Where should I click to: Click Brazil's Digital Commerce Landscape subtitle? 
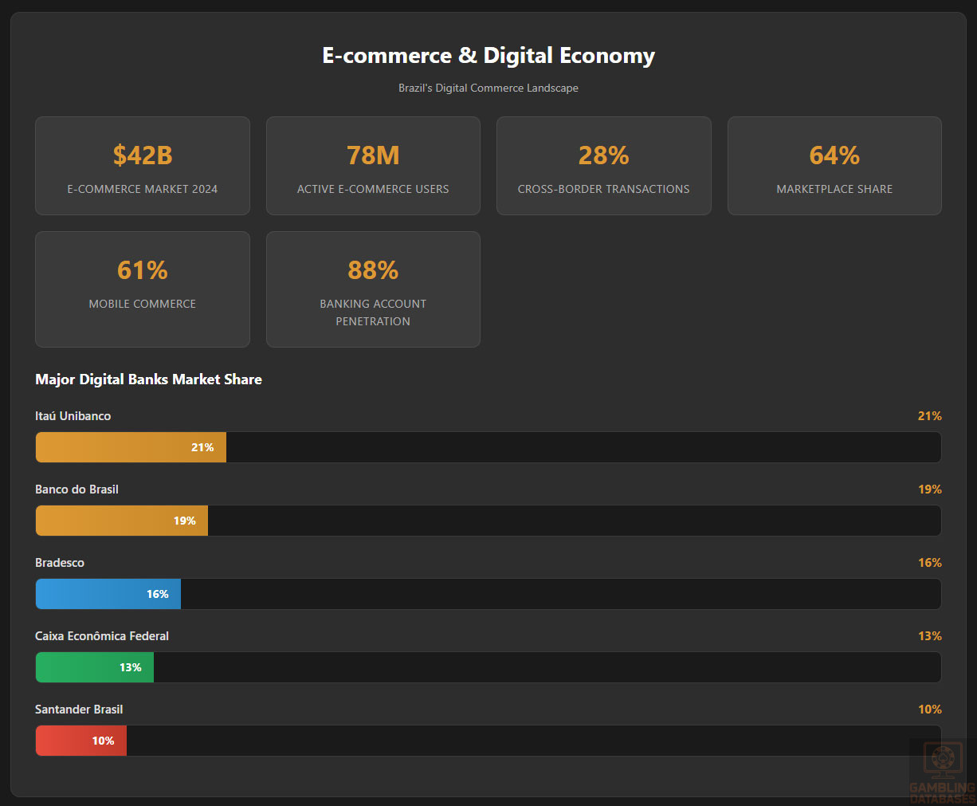point(488,88)
